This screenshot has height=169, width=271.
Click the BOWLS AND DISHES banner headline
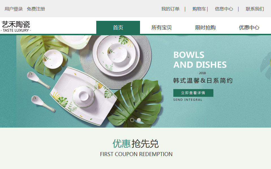click(200, 60)
